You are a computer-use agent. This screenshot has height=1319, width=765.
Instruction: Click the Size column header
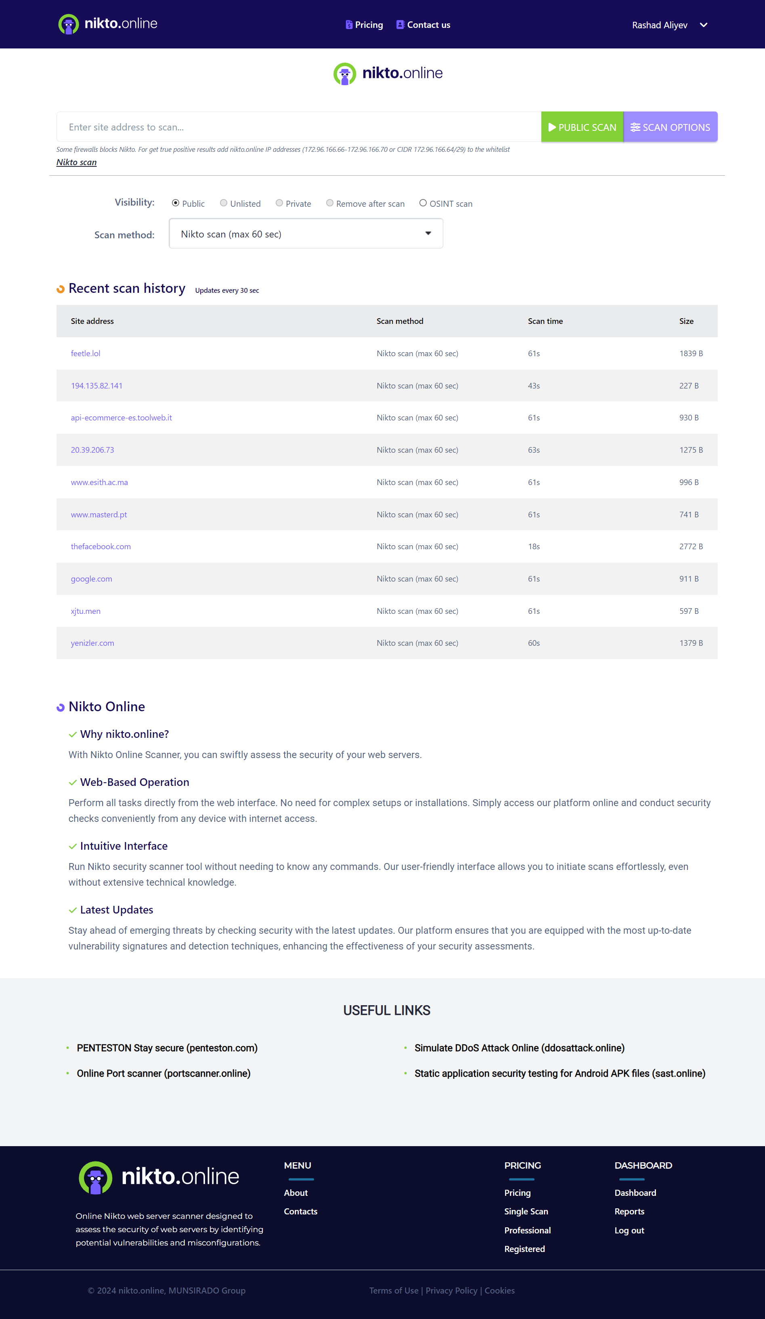tap(687, 321)
